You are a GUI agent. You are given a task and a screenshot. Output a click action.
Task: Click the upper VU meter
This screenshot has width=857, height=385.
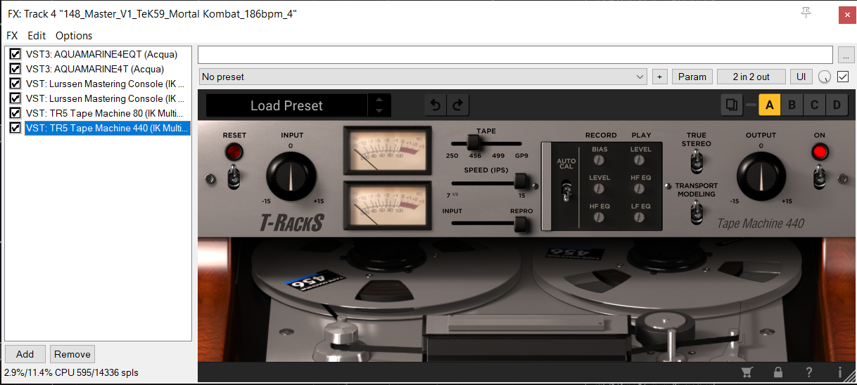click(387, 151)
